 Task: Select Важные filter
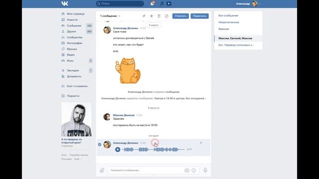224,29
